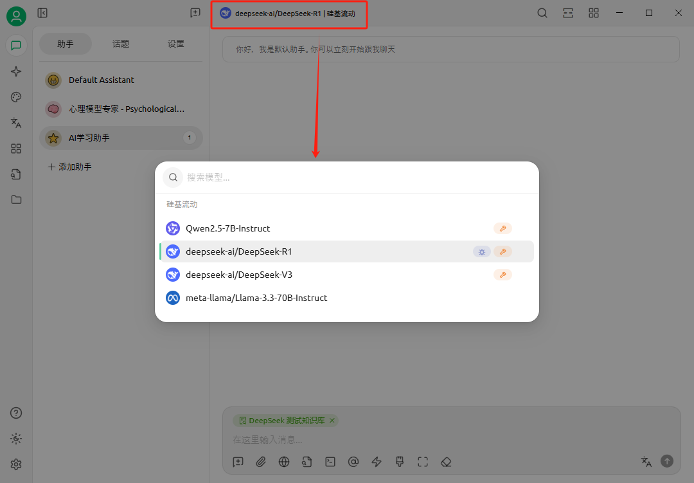The image size is (694, 483).
Task: Click the 添加助手 button
Action: [70, 167]
